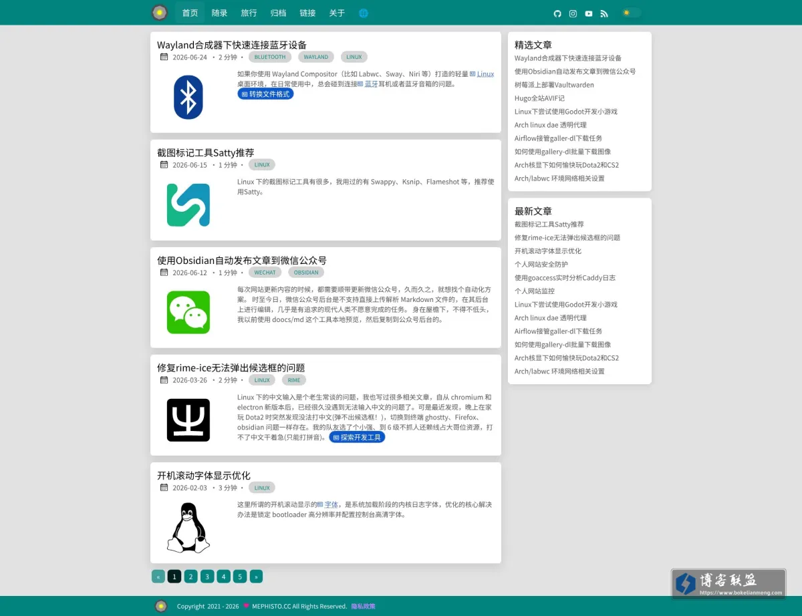Select the WAYLAND tag
This screenshot has height=616, width=802.
[316, 57]
